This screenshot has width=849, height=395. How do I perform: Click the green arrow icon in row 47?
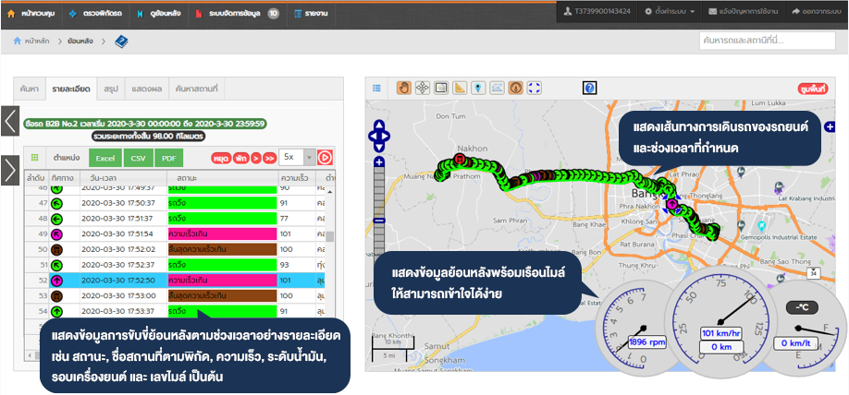(56, 203)
